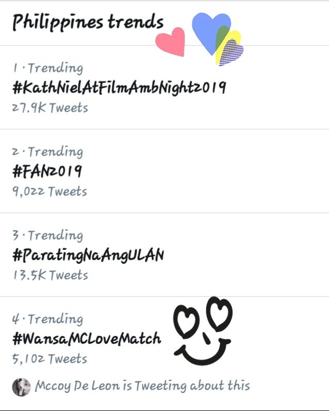View the 9,022 Tweets count
This screenshot has height=411, width=329.
(50, 192)
